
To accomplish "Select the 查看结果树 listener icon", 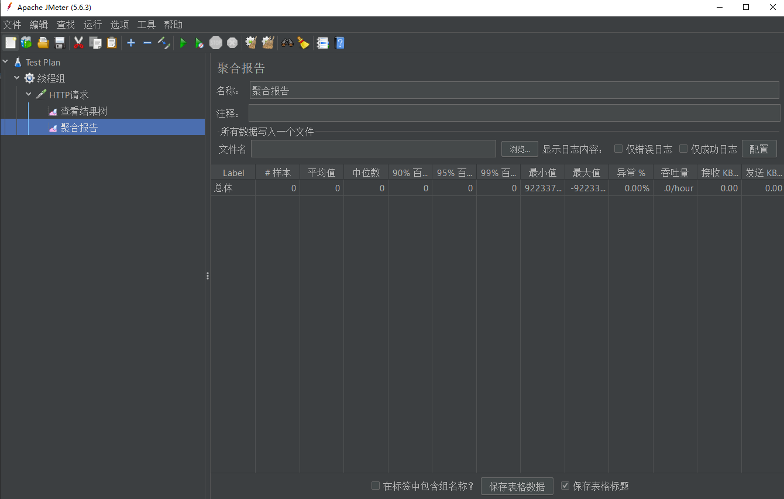I will tap(53, 111).
